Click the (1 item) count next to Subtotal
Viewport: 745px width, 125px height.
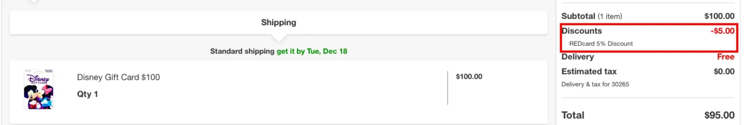[610, 16]
